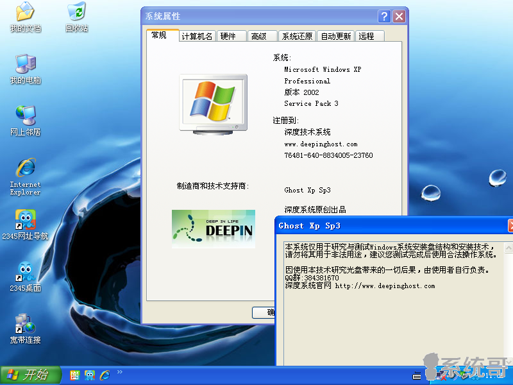Click the help question mark button in 系统属性
Viewport: 513px width, 385px height.
(x=384, y=16)
